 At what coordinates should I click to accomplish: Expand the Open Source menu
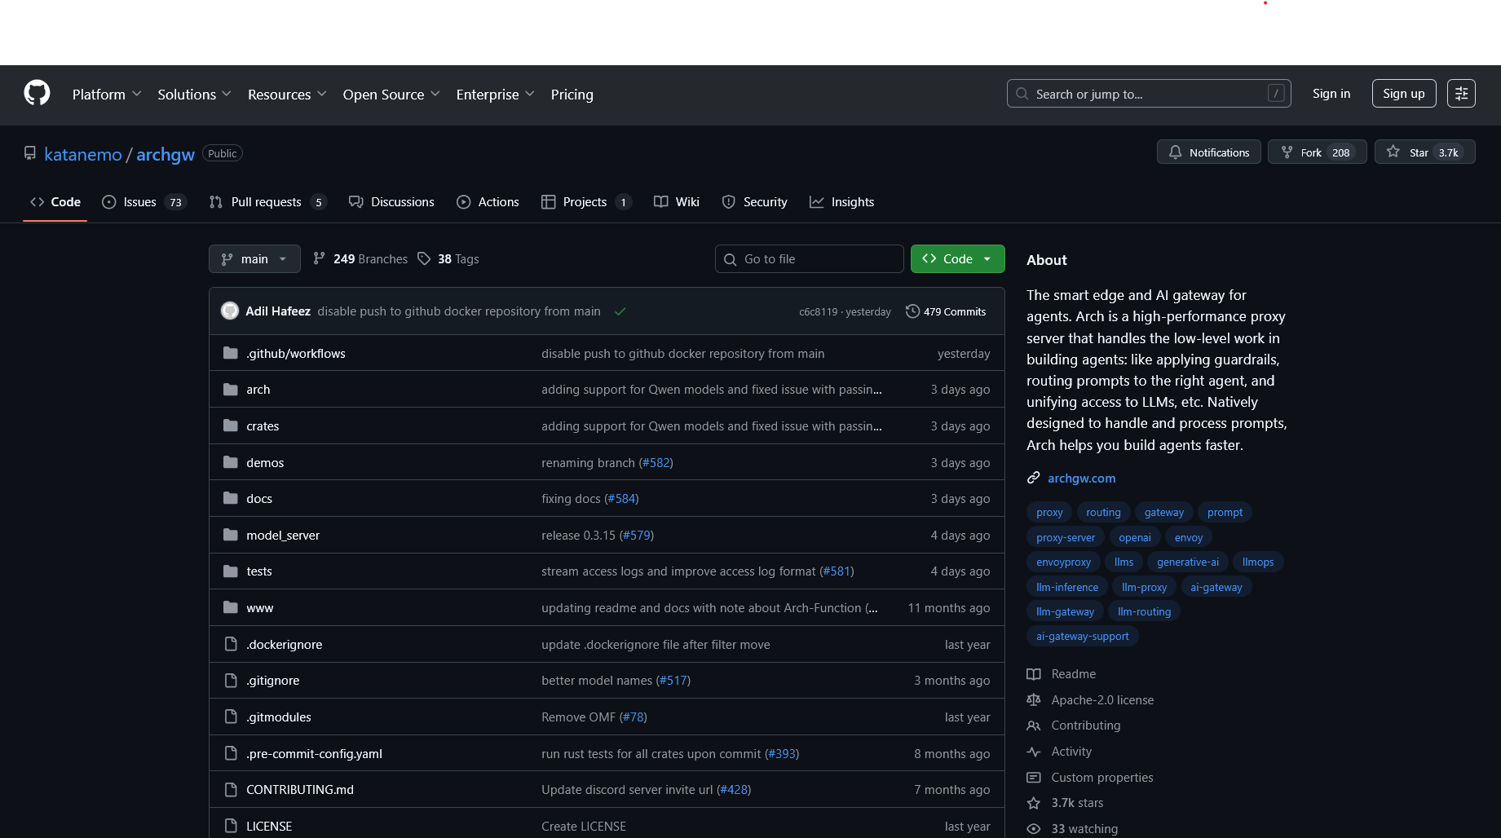391,95
